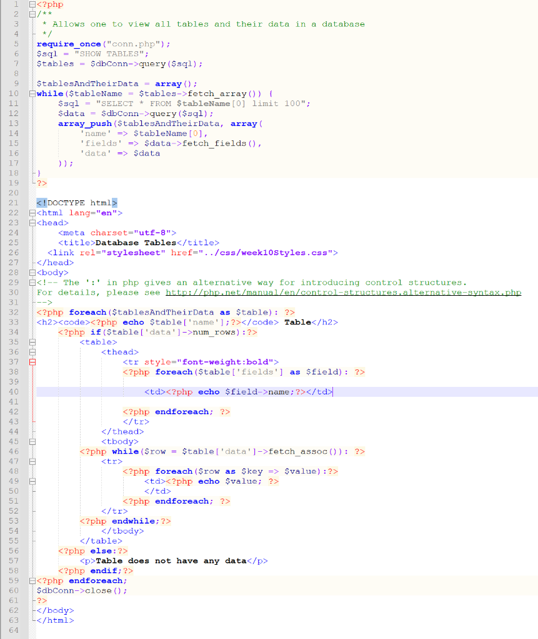Collapse the php block fold on line 1
The width and height of the screenshot is (538, 639).
(x=32, y=5)
